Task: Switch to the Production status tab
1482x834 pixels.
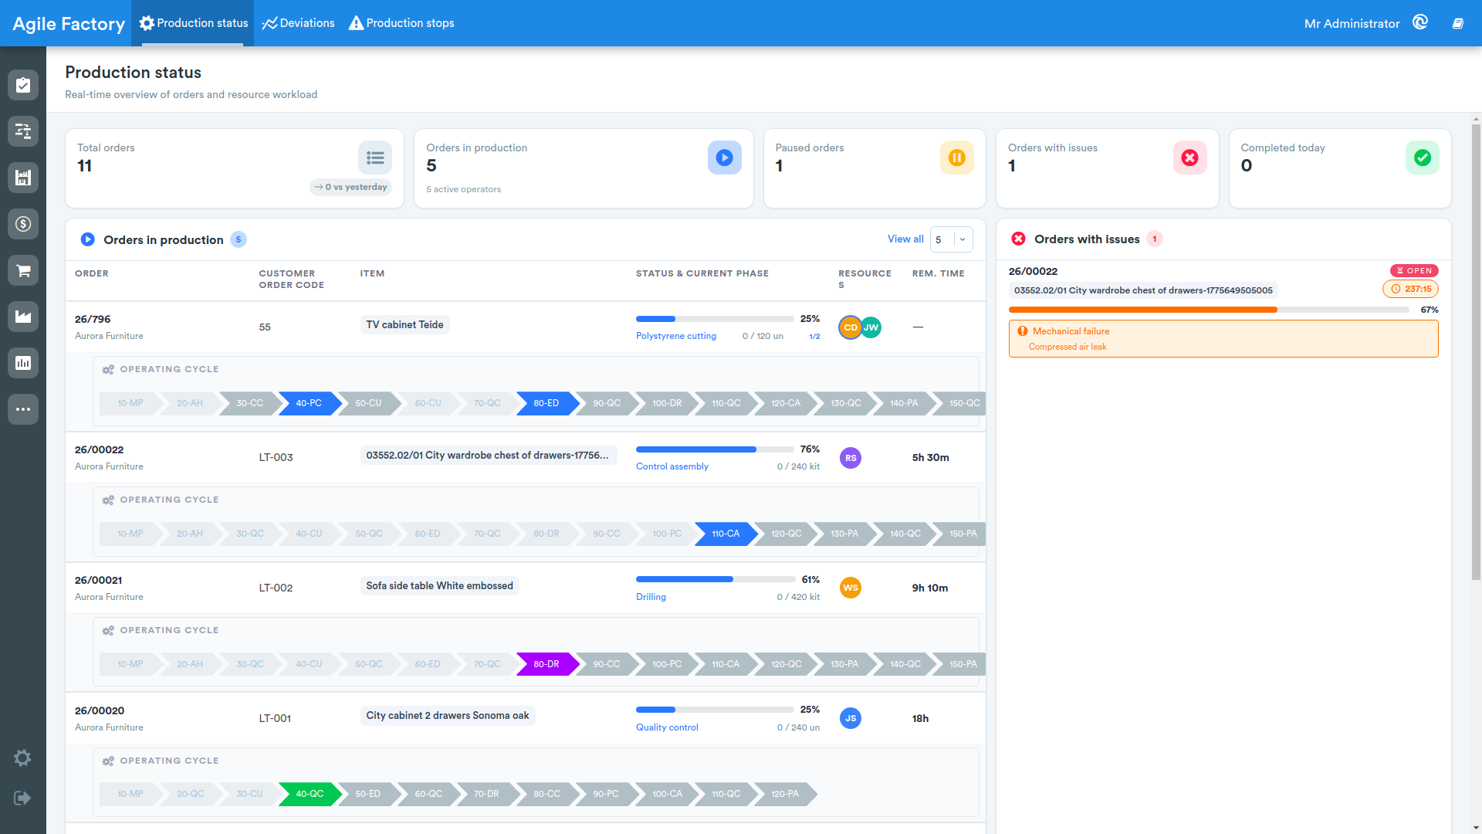Action: (x=194, y=23)
